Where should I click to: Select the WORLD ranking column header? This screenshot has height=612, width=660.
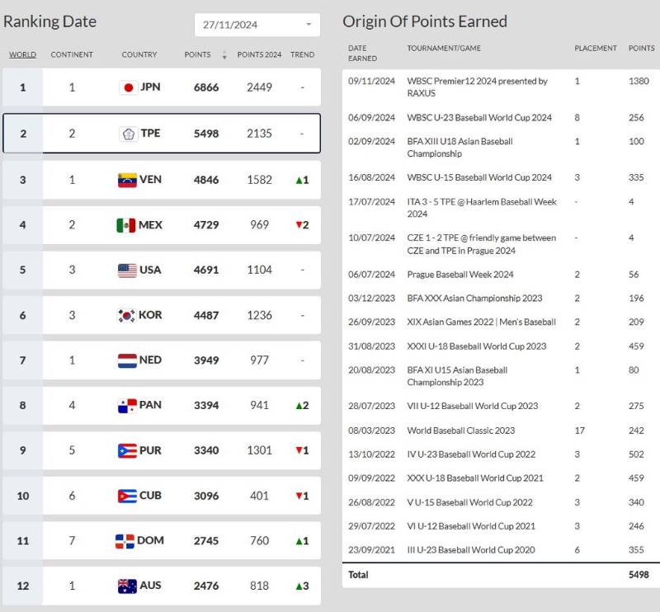22,55
